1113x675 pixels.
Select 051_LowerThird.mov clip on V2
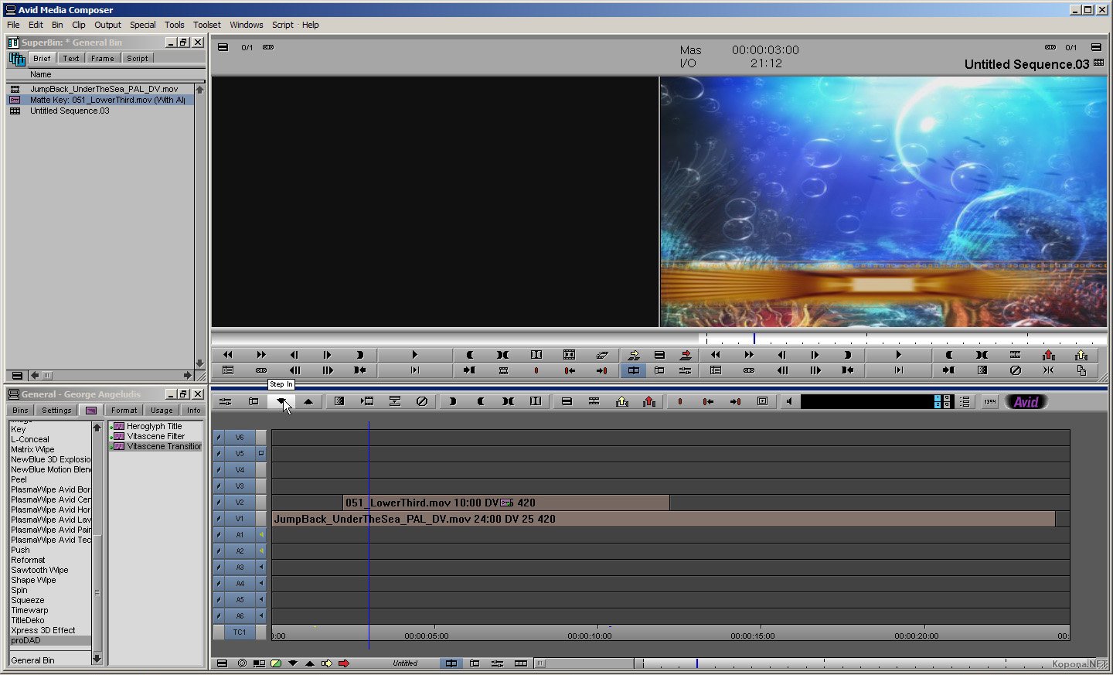(506, 503)
